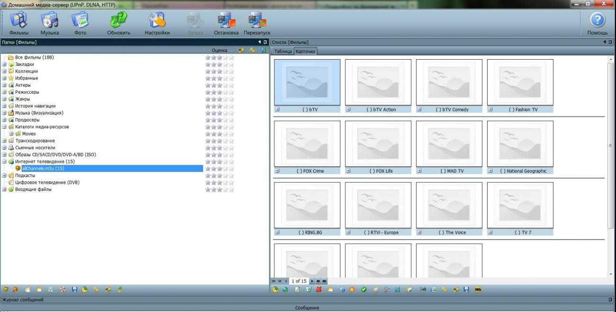
Task: Collapse Каталоги медиа-ресурсов node
Action: [x=4, y=127]
